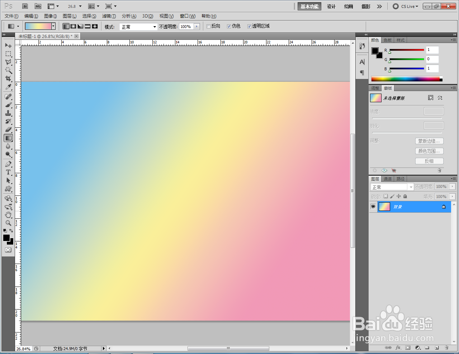Delete layer with Layers panel trash icon
This screenshot has height=354, width=459.
pyautogui.click(x=446, y=348)
